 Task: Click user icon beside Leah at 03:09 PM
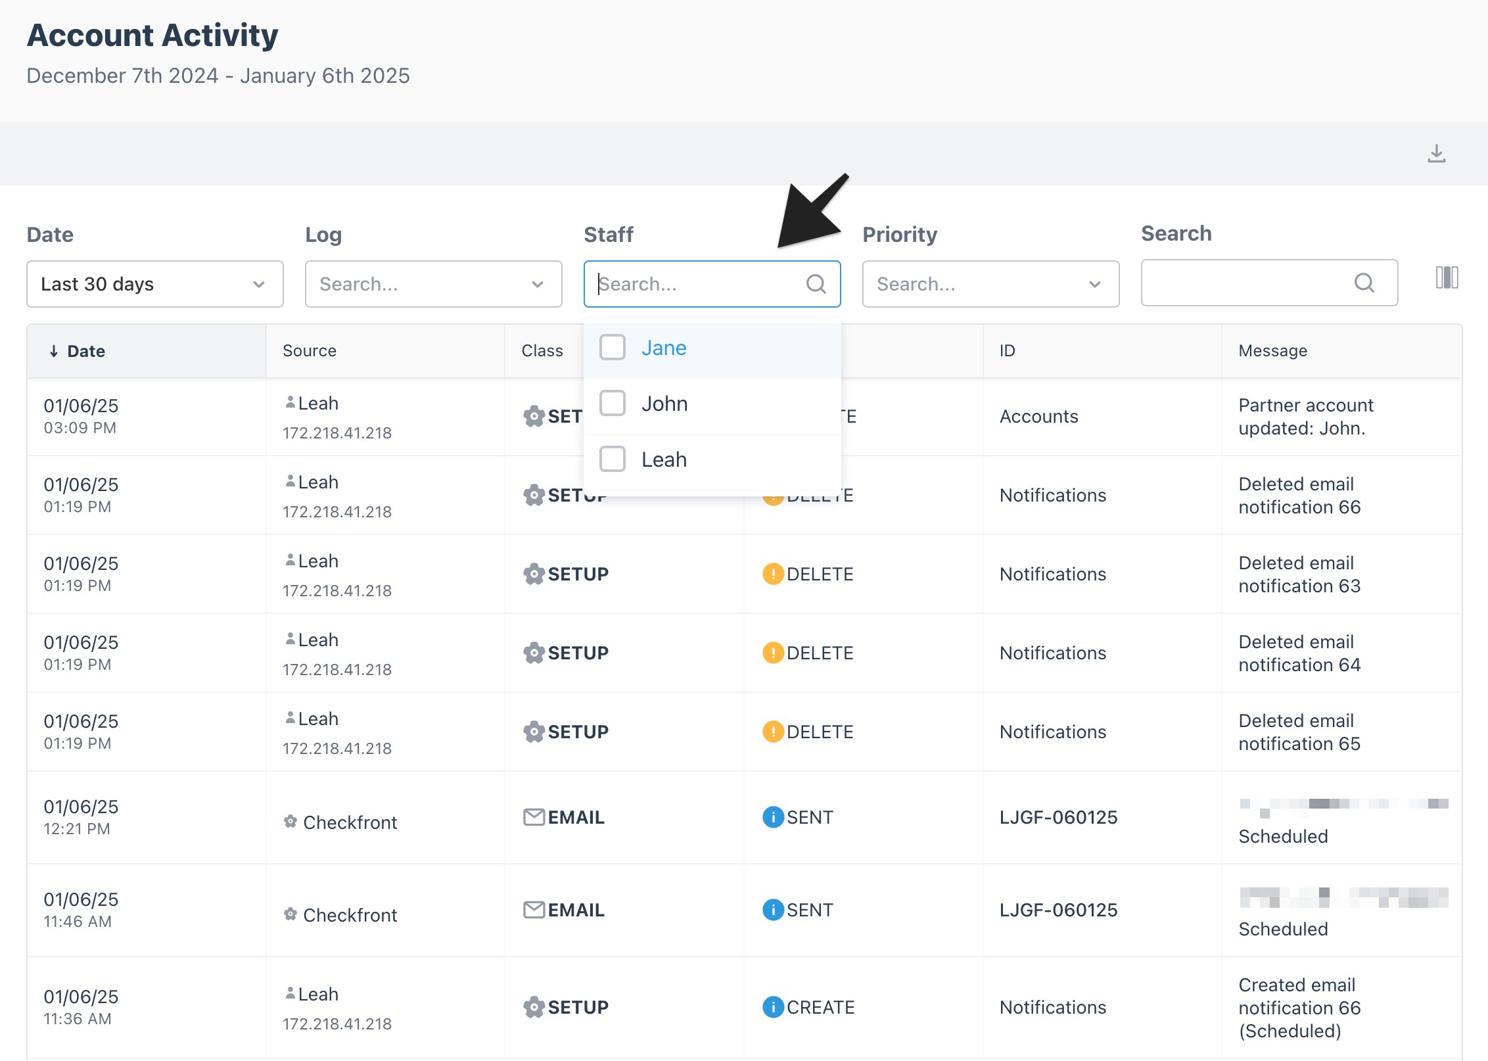coord(290,402)
